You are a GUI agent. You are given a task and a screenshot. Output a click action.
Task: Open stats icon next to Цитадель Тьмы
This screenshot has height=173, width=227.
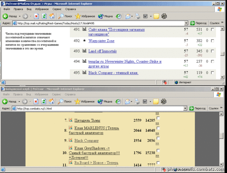70,120
